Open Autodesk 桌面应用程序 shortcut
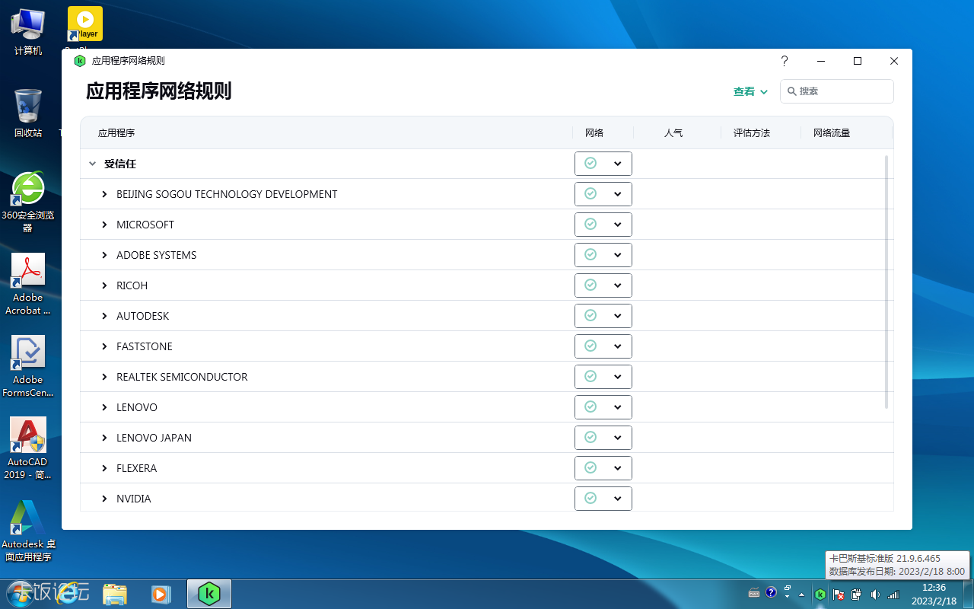Image resolution: width=974 pixels, height=609 pixels. 28,531
